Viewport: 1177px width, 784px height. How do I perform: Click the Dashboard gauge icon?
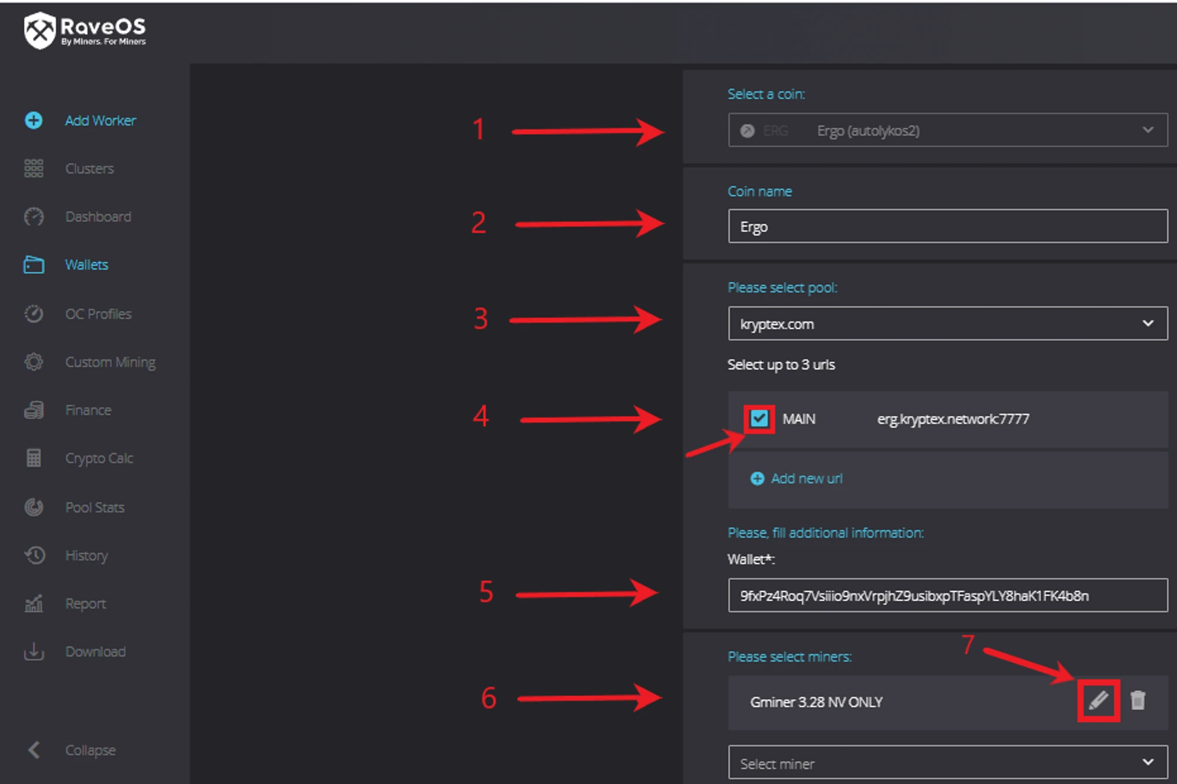34,217
